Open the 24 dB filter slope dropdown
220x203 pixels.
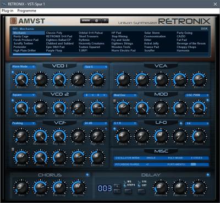[x=96, y=123]
